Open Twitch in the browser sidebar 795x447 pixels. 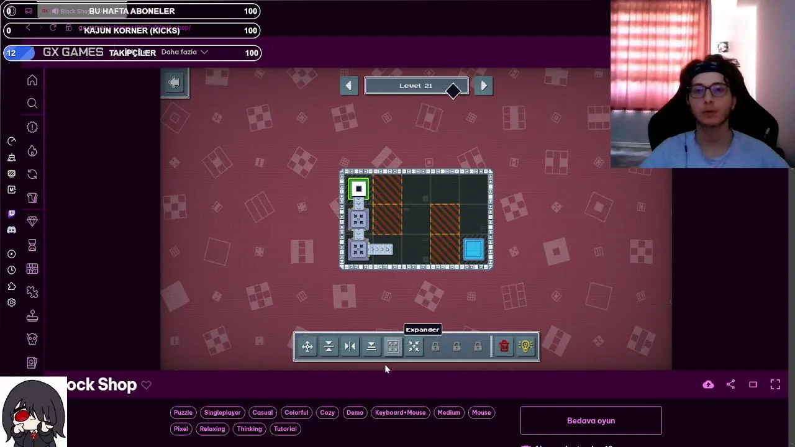click(11, 214)
